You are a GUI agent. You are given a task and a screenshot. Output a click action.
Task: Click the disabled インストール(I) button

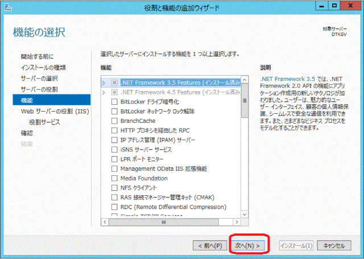(296, 245)
